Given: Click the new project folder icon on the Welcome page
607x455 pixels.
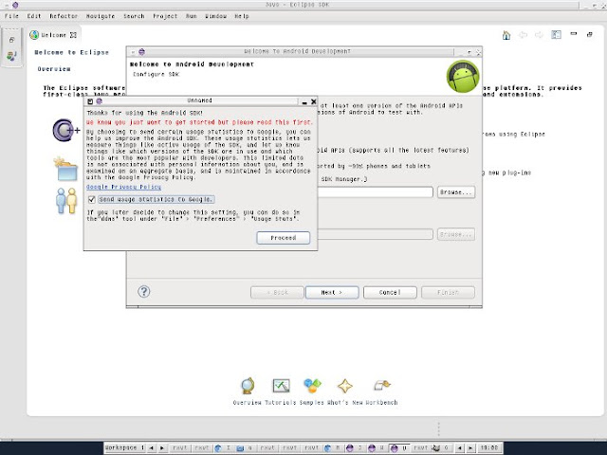Looking at the screenshot, I should pos(65,169).
